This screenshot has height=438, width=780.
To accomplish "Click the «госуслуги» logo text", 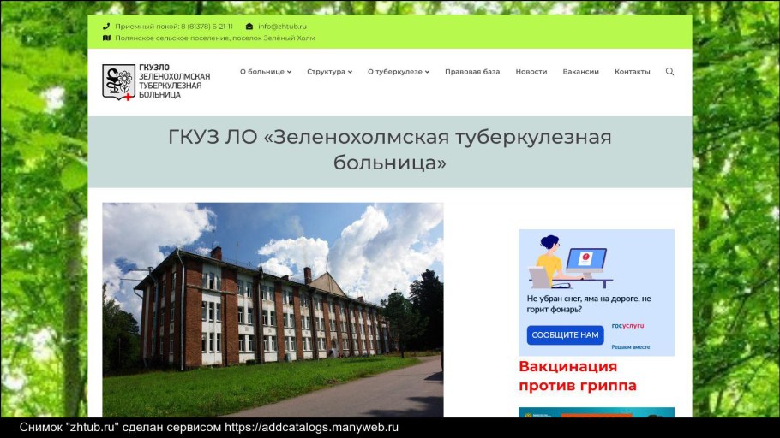I will pyautogui.click(x=627, y=326).
